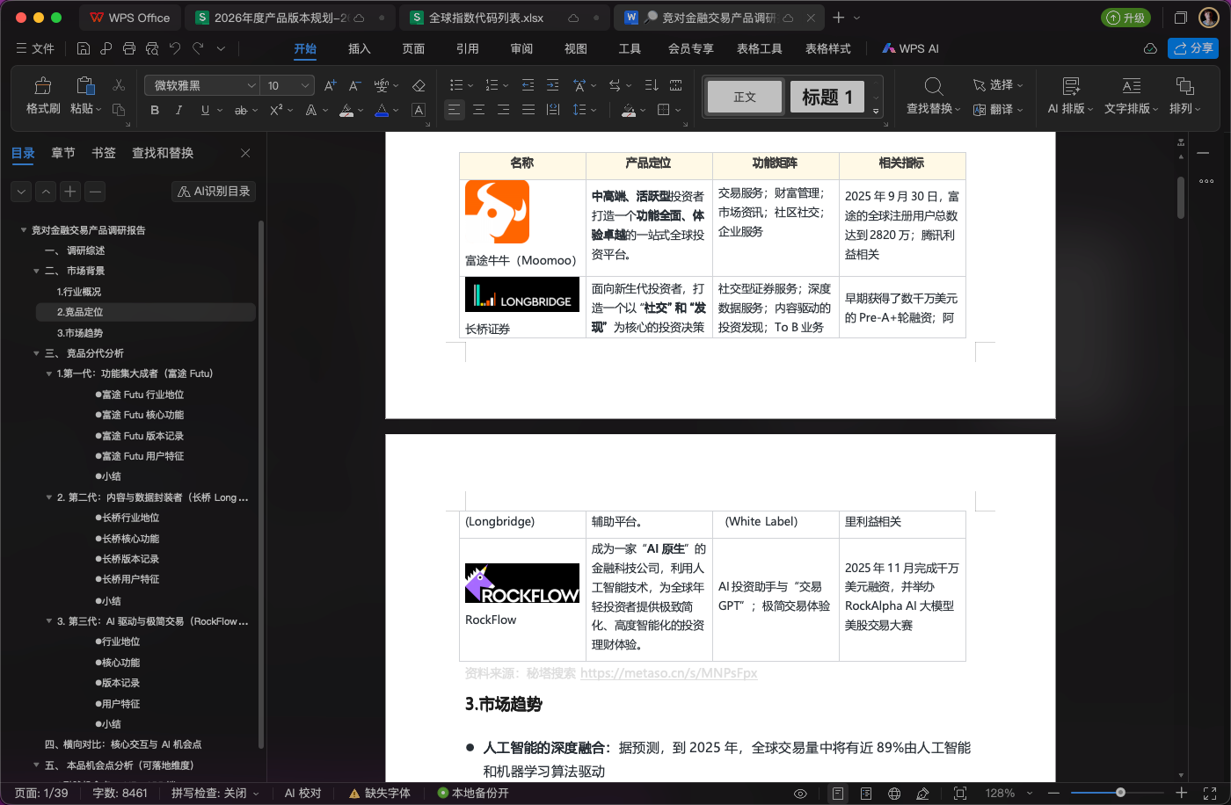Switch to 章节 sidebar tab
This screenshot has width=1231, height=805.
click(63, 153)
